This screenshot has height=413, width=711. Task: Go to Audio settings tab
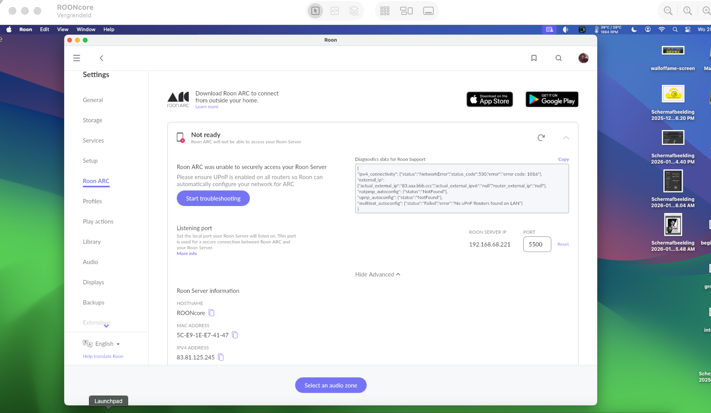[90, 262]
